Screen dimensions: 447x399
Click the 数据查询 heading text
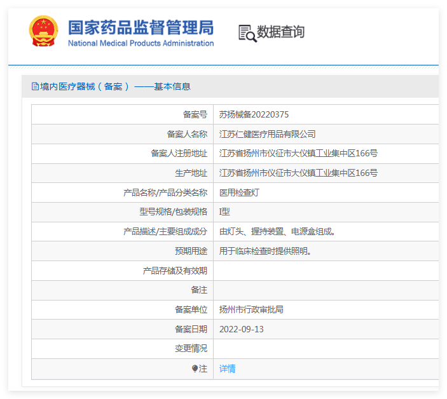tap(280, 32)
